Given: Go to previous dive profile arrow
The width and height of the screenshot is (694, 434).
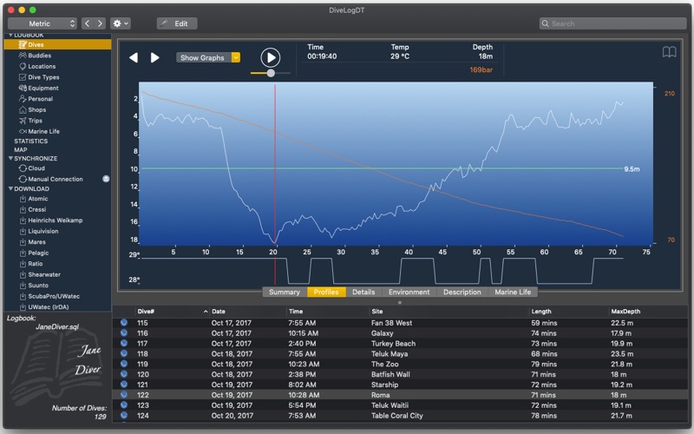Looking at the screenshot, I should tap(134, 57).
